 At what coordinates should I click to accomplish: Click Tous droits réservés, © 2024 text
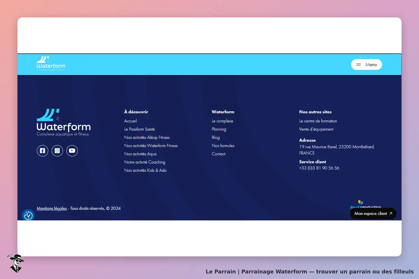point(96,209)
